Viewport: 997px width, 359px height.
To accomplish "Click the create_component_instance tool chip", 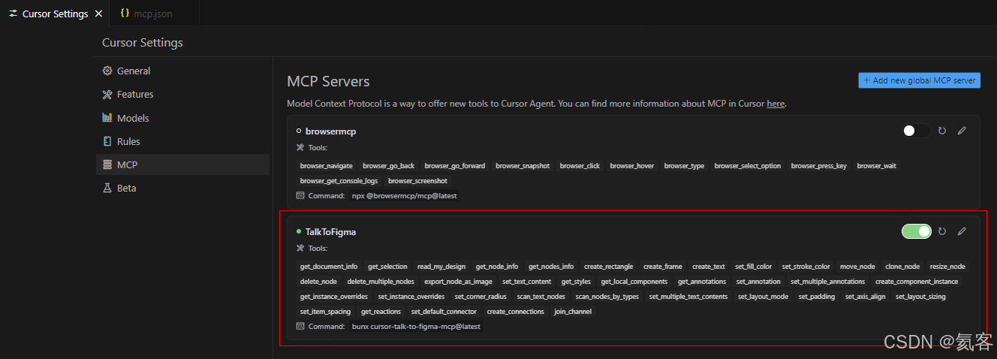I will 917,282.
